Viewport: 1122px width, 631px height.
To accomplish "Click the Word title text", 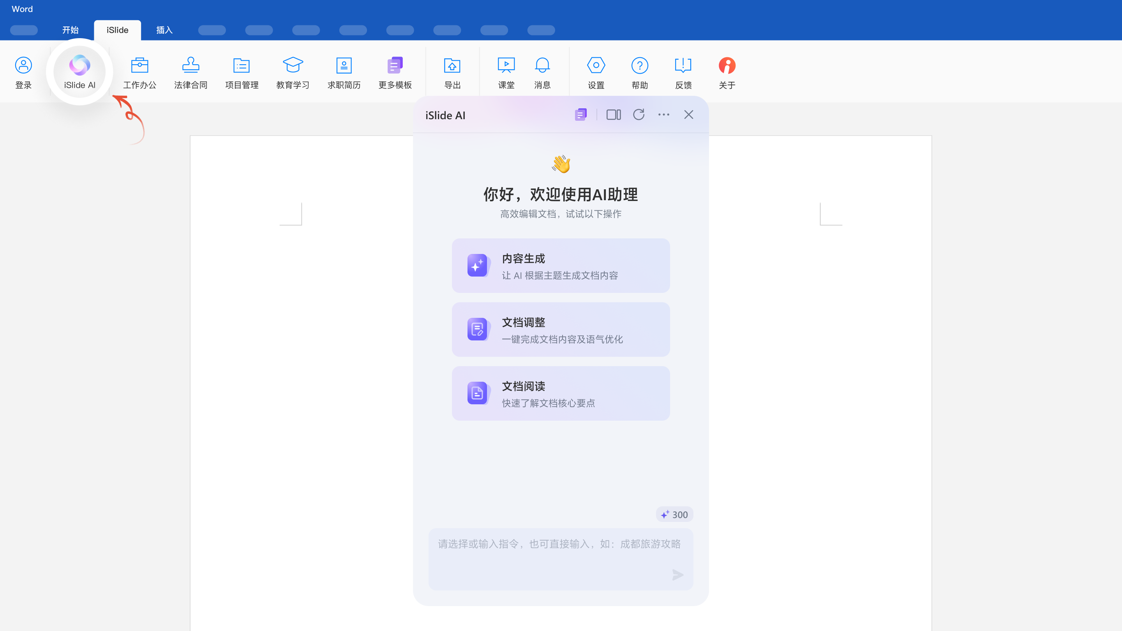I will 22,9.
